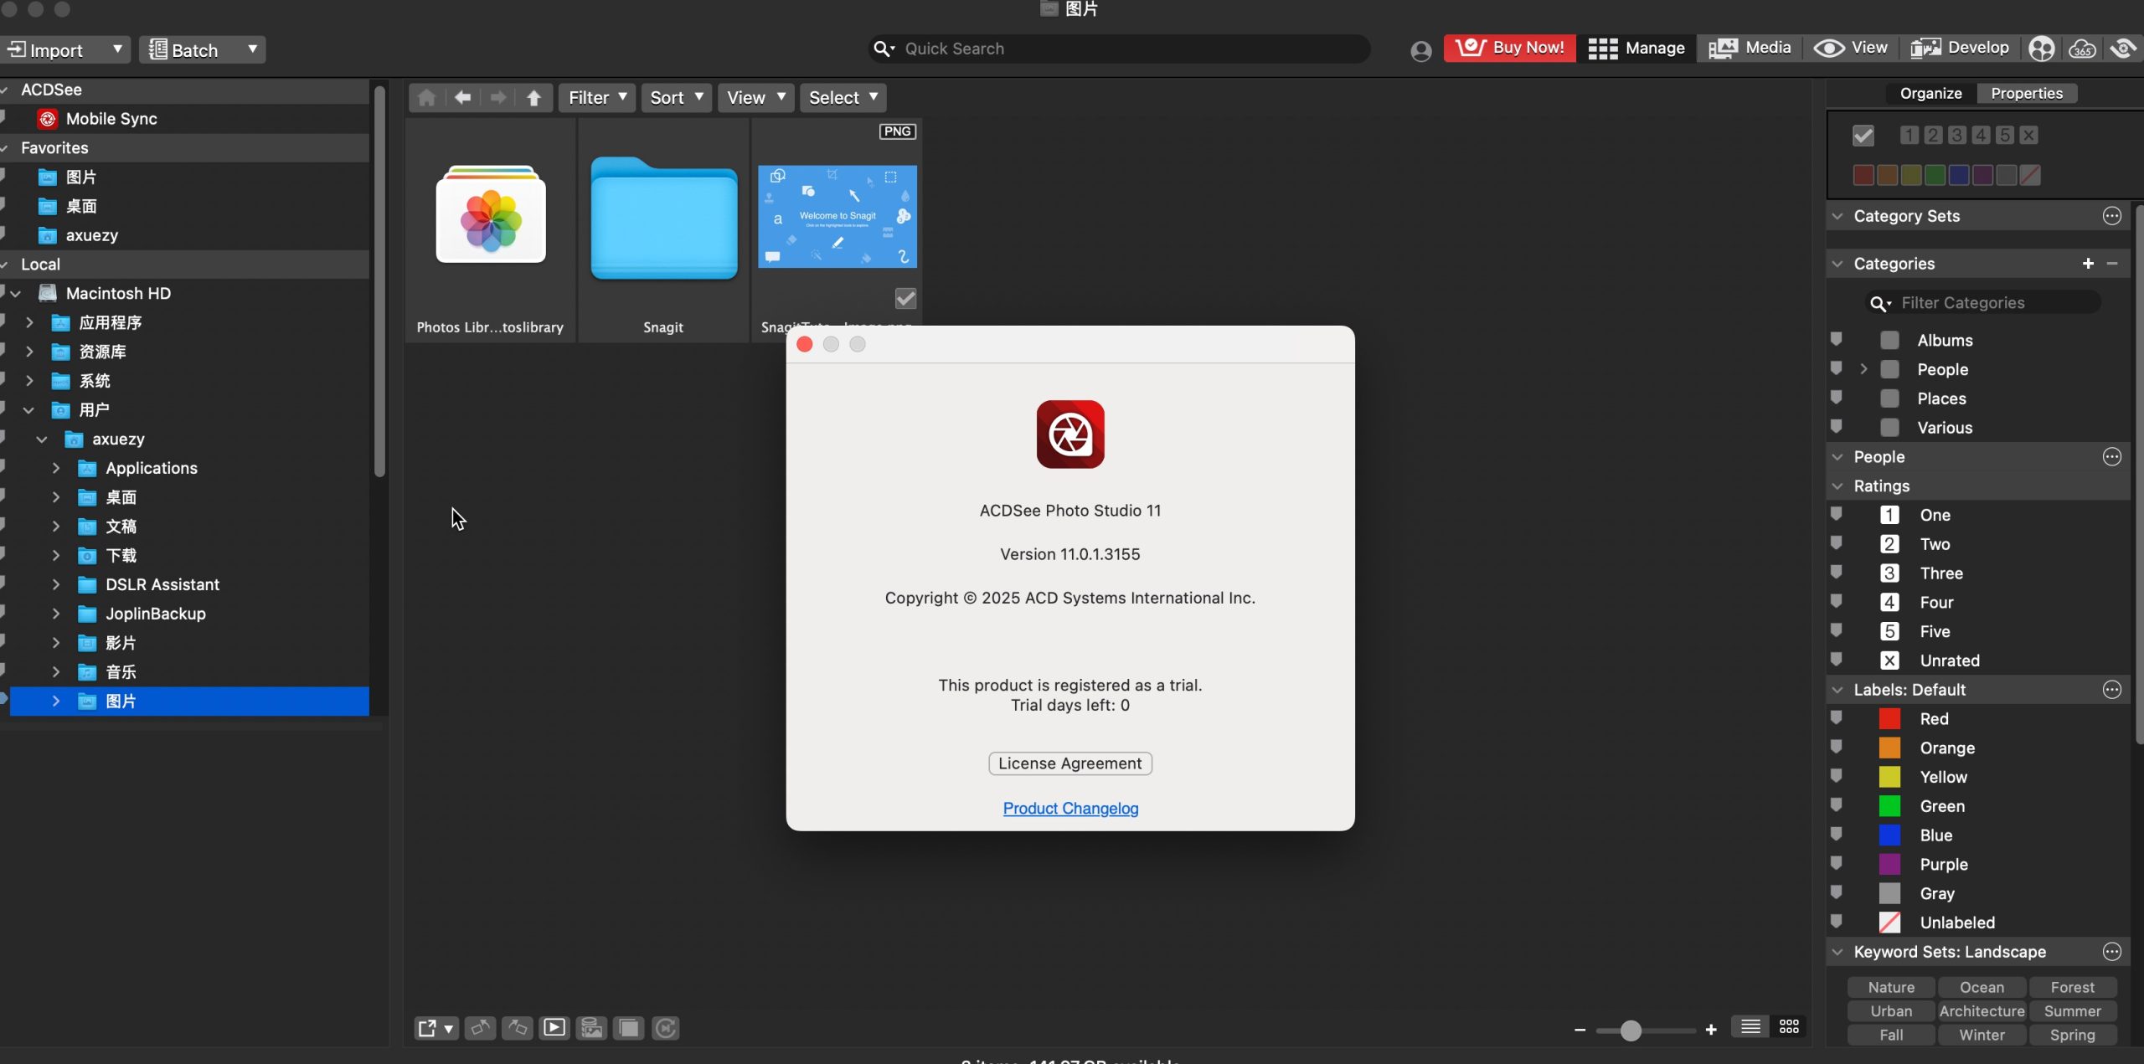The width and height of the screenshot is (2144, 1064).
Task: Tick the People category checkbox
Action: [x=1889, y=369]
